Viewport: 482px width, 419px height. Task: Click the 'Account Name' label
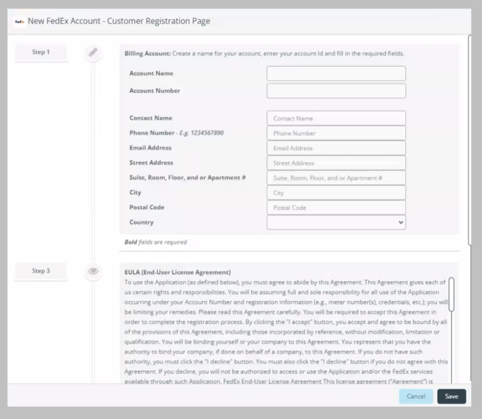151,73
